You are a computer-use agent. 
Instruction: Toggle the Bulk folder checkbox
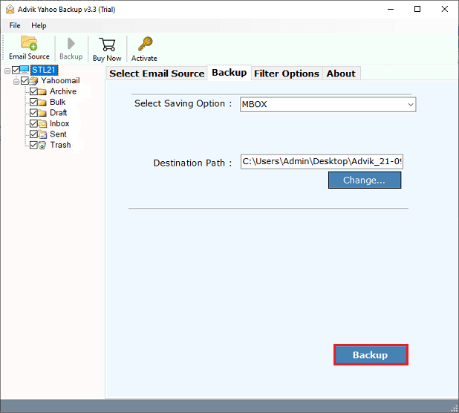coord(33,102)
